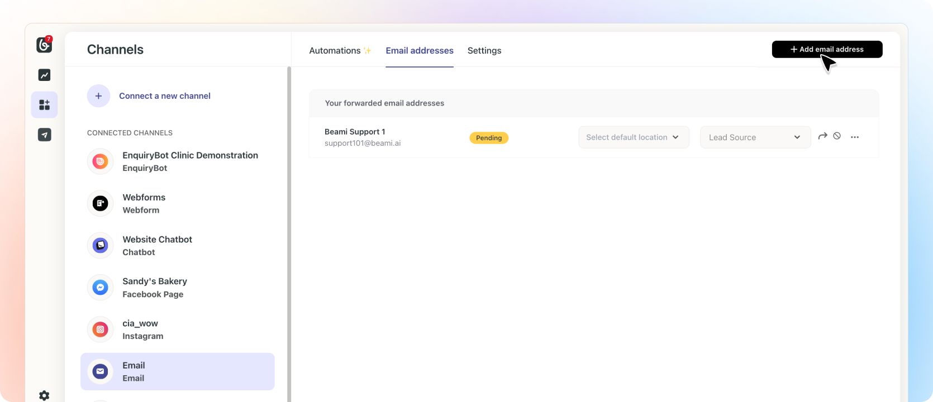
Task: Open the paper plane campaigns icon
Action: [44, 135]
